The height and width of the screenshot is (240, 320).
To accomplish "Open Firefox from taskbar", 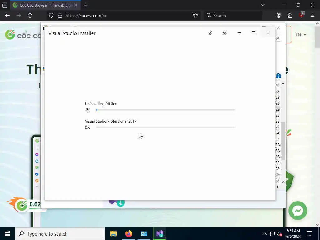I will (128, 234).
